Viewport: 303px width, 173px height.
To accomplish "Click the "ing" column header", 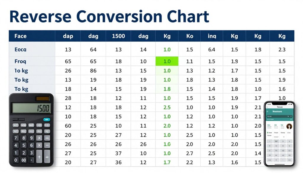I will (x=212, y=36).
